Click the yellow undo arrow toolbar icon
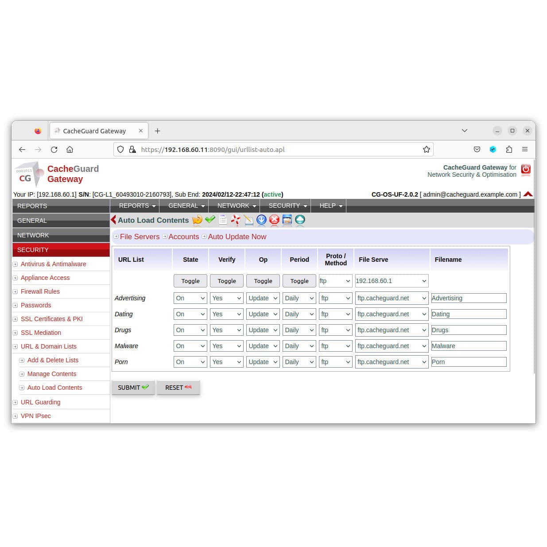This screenshot has width=547, height=547. [197, 220]
